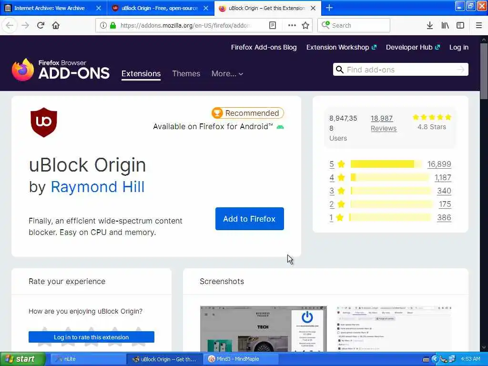
Task: Bookmark this page with the star icon
Action: pyautogui.click(x=305, y=25)
